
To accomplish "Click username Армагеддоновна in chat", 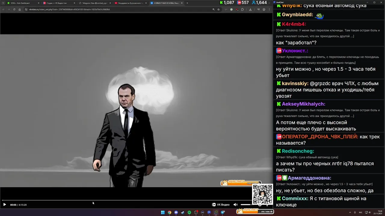I will 310,178.
